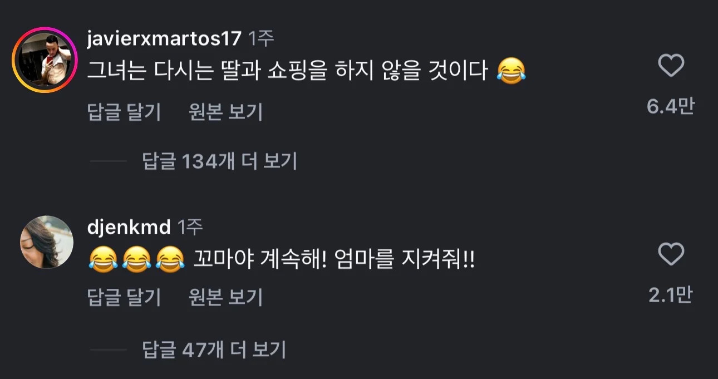Click the 1주 timestamp beside djenkmd
Screen dimensions: 718x379
tap(190, 227)
